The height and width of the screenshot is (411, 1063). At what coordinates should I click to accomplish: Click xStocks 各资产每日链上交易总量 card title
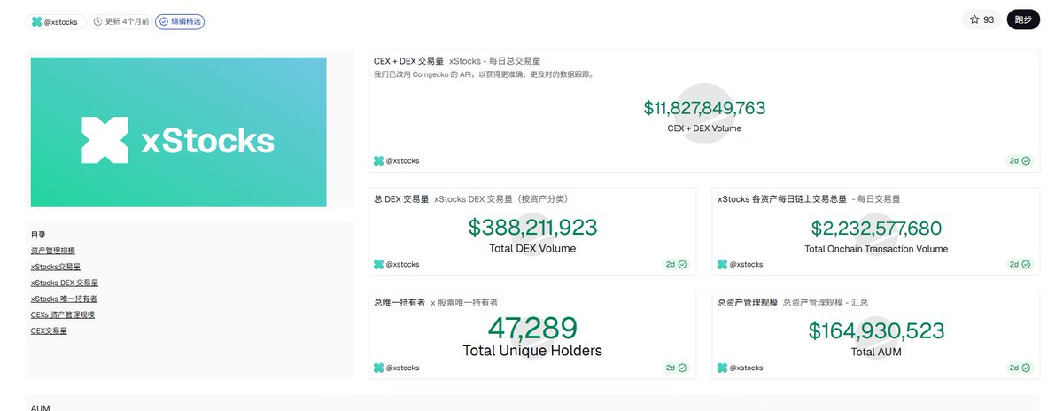(x=782, y=199)
